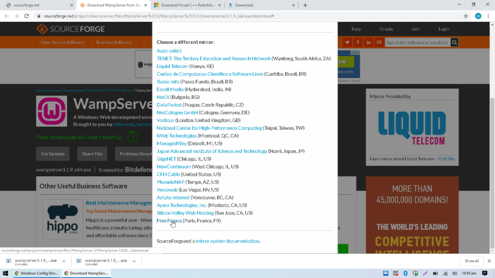
Task: Open the Chrome three-dot menu
Action: coord(488,16)
